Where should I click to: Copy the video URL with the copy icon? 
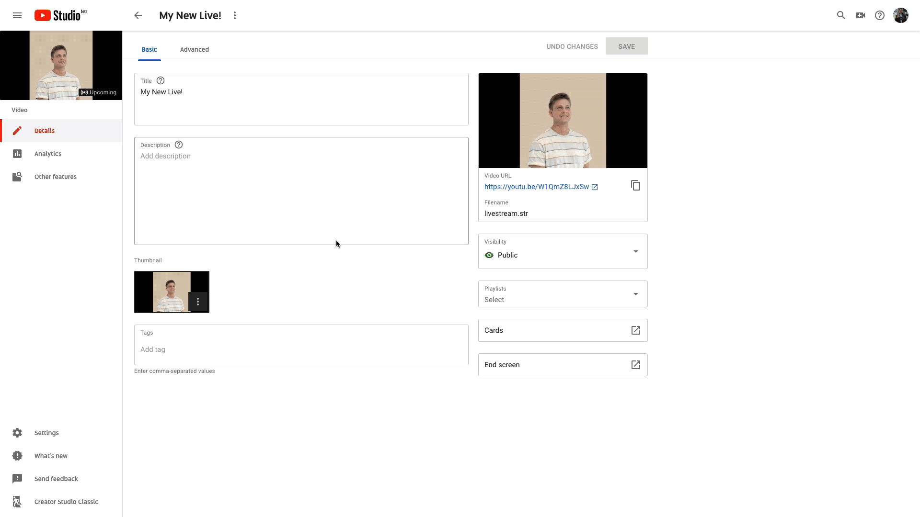635,185
